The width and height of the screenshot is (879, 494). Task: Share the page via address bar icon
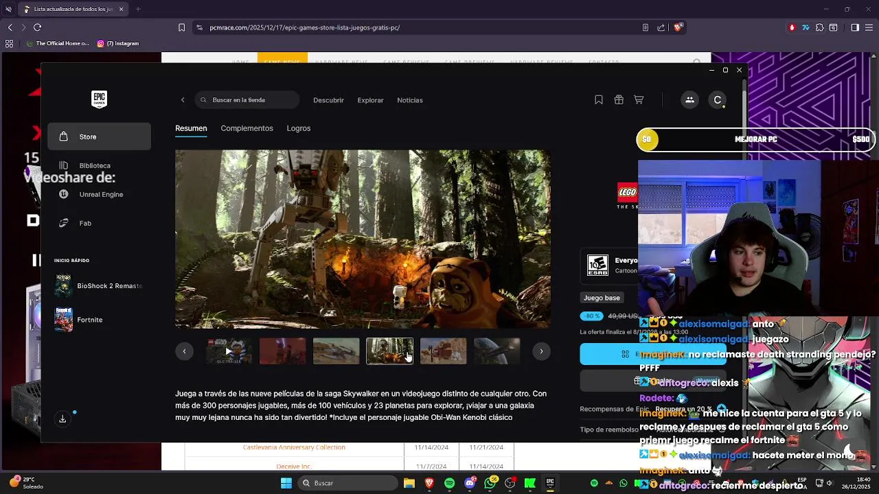661,27
